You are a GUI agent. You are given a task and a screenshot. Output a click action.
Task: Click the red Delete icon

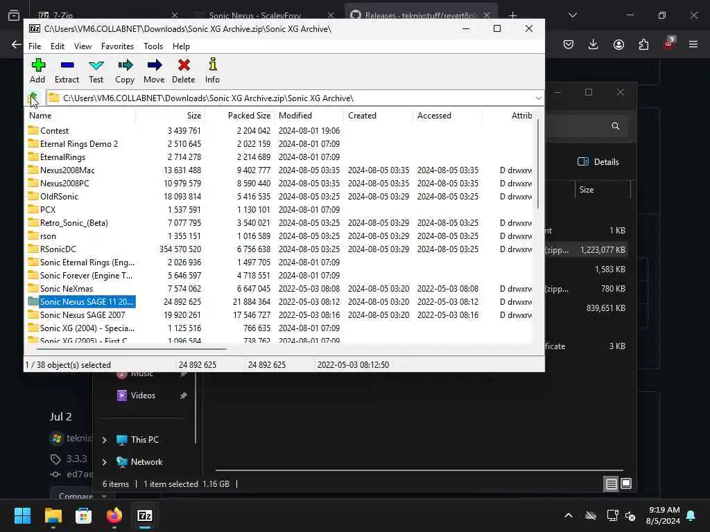[x=183, y=71]
